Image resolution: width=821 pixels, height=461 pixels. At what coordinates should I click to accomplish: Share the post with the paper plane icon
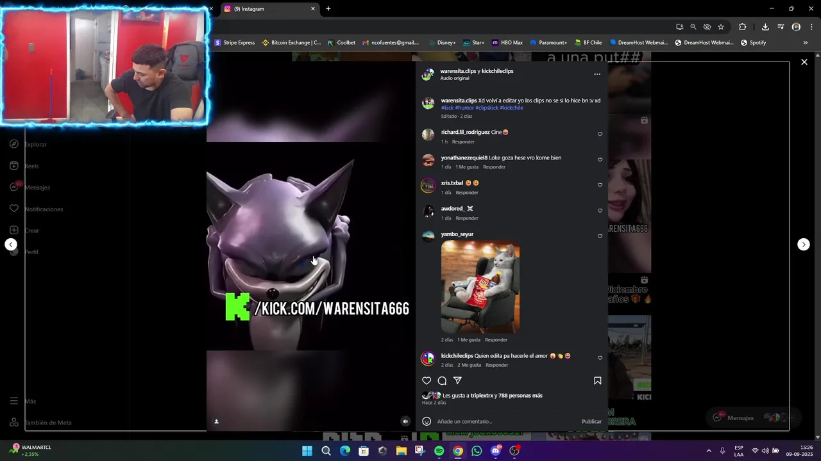tap(457, 380)
